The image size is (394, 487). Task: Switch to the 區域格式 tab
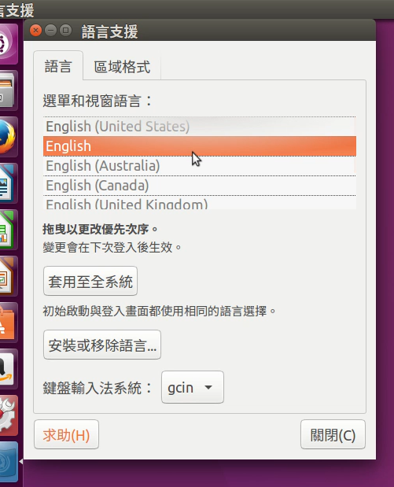(122, 66)
